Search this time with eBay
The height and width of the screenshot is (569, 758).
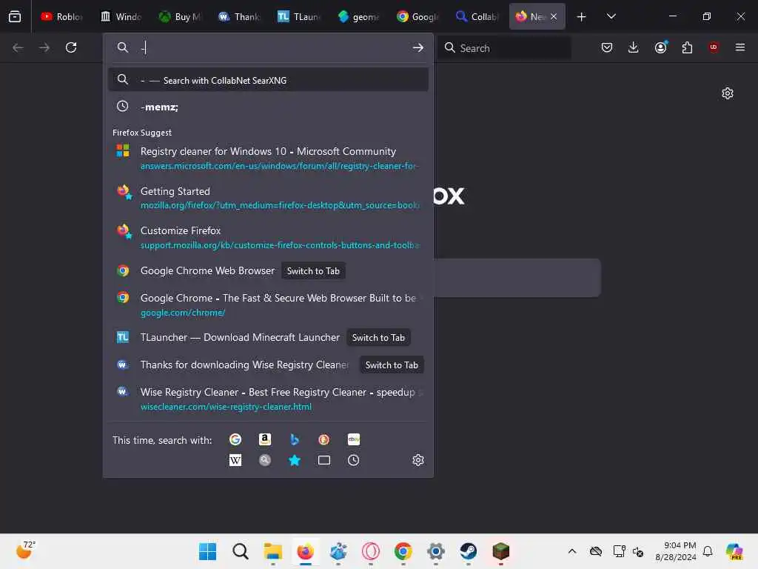[353, 439]
